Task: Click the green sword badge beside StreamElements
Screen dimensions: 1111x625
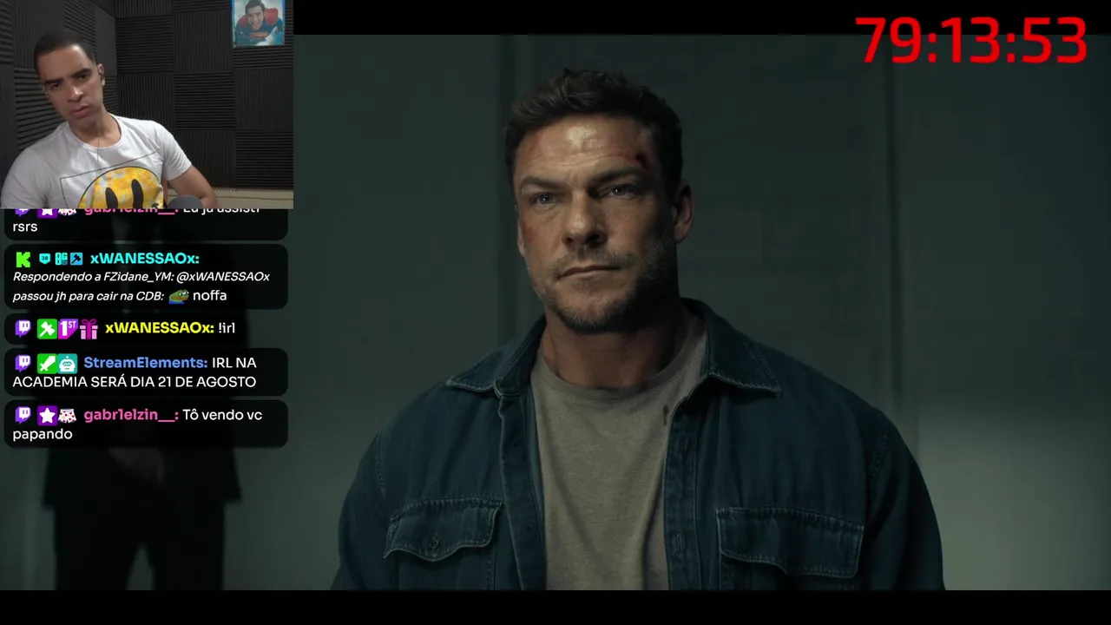Action: [x=46, y=364]
